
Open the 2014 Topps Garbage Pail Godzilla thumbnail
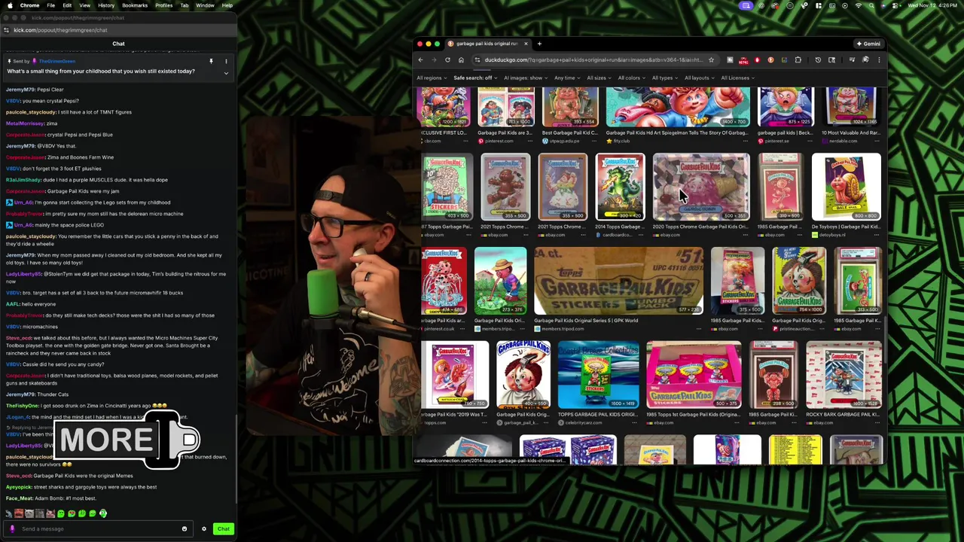click(620, 187)
